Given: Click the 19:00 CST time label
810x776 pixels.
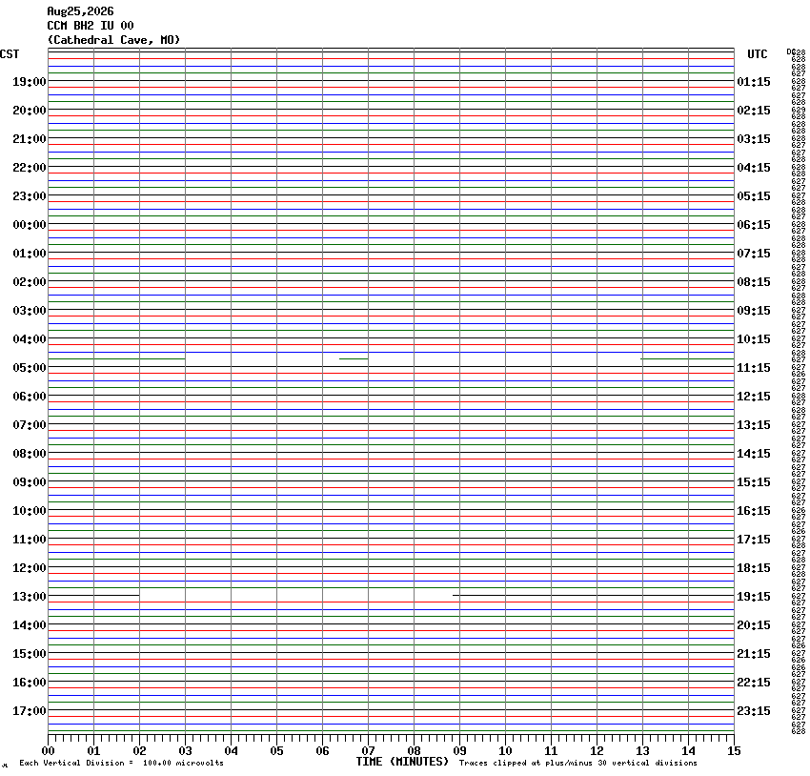Looking at the screenshot, I should click(x=30, y=82).
